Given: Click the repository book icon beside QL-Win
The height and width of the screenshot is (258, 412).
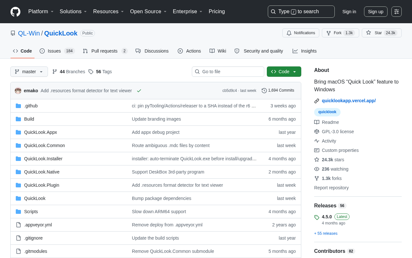Looking at the screenshot, I should (x=13, y=33).
